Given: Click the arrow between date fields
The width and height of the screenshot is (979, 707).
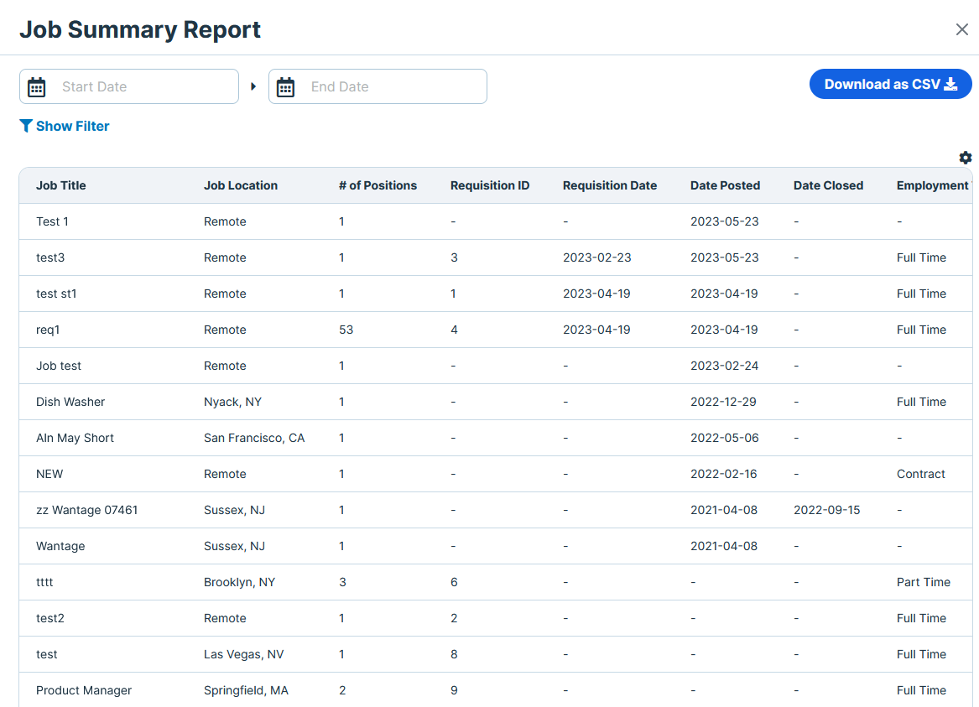Looking at the screenshot, I should point(253,86).
